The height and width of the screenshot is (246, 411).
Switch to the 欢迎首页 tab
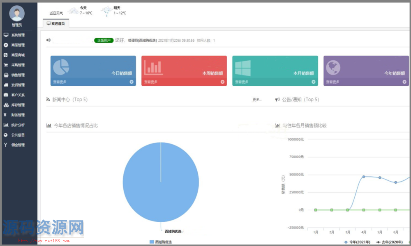pyautogui.click(x=56, y=23)
